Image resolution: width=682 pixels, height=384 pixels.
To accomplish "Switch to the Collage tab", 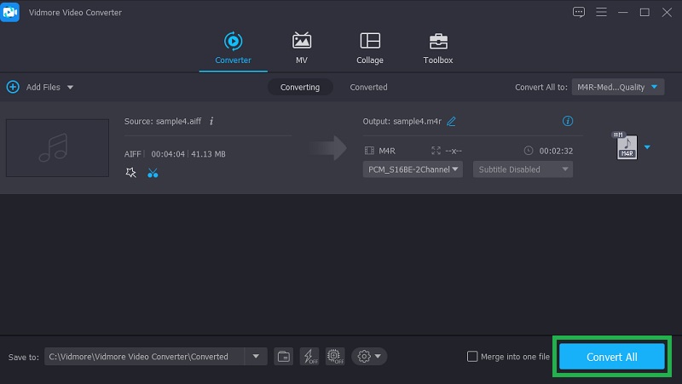I will 370,48.
